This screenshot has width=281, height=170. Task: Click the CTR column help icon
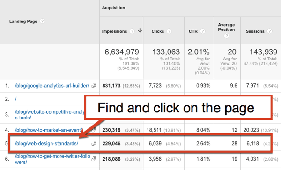203,31
